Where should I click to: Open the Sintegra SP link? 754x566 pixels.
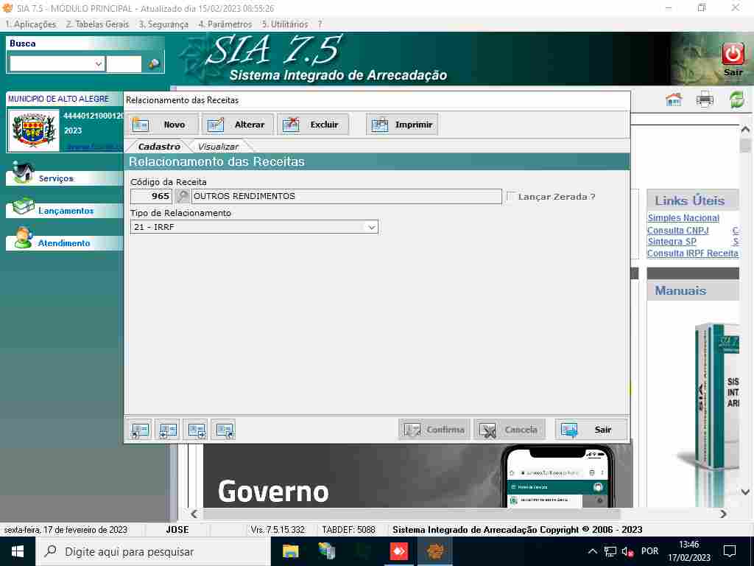pos(672,242)
